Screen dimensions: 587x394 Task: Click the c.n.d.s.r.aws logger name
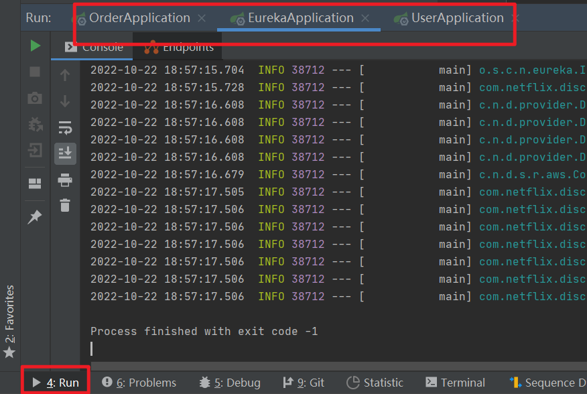pyautogui.click(x=532, y=174)
